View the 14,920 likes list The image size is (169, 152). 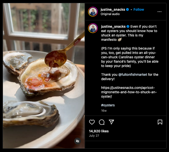point(99,131)
